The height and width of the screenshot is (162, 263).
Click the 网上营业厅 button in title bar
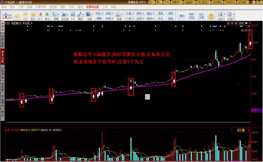pos(204,2)
